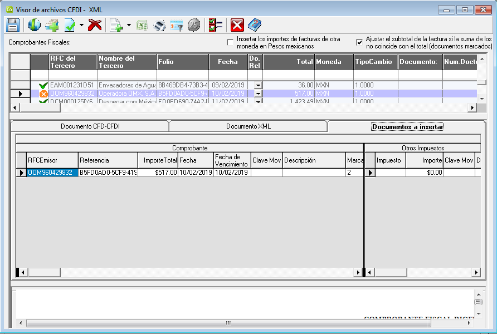Open dropdown arrow next to add-document icon
Viewport: 497px width, 334px height.
(x=129, y=25)
